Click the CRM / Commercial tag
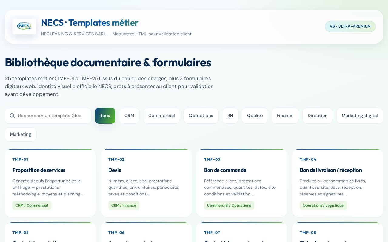388x242 pixels. tap(32, 205)
